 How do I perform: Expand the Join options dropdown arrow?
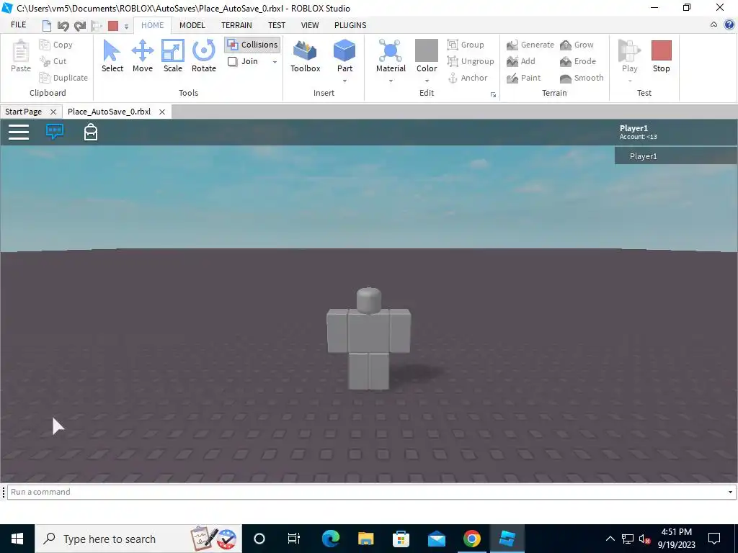point(275,62)
